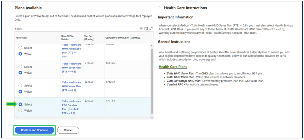The image size is (304, 140).
Task: Expand the plans table to fullscreen
Action: coord(151,29)
